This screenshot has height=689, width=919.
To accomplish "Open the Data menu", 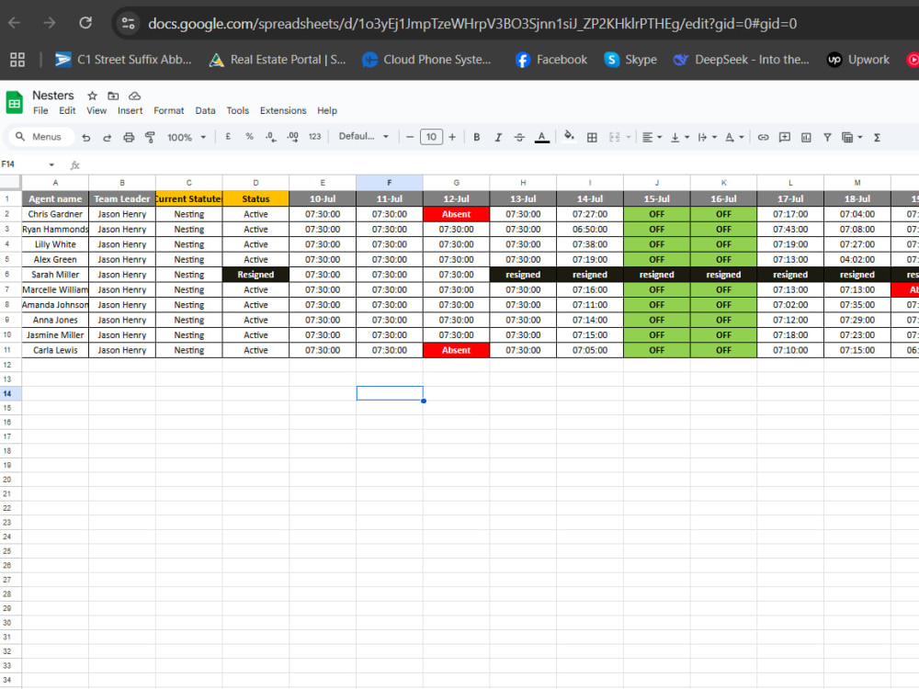I will (x=205, y=110).
